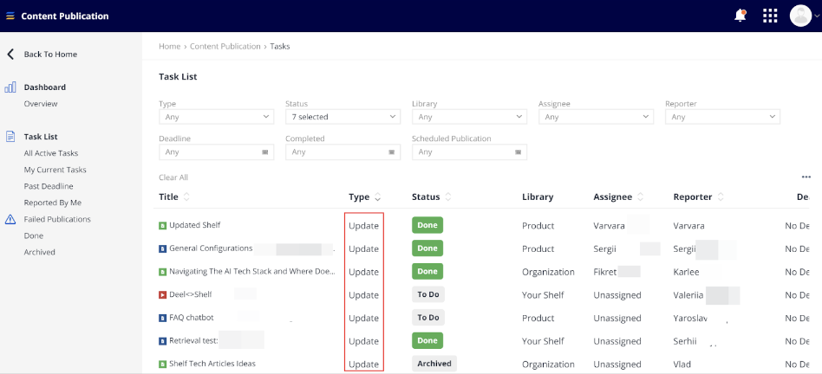Open the Archived item in the sidebar
The image size is (822, 374).
[39, 252]
